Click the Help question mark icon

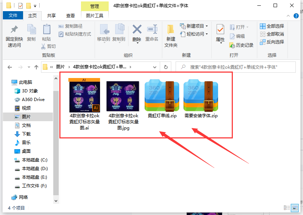296,16
